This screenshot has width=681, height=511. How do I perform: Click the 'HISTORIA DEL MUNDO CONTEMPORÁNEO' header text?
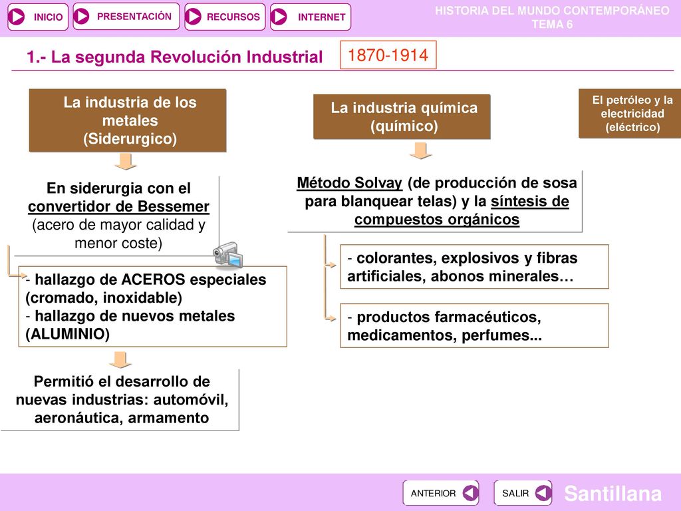point(552,11)
